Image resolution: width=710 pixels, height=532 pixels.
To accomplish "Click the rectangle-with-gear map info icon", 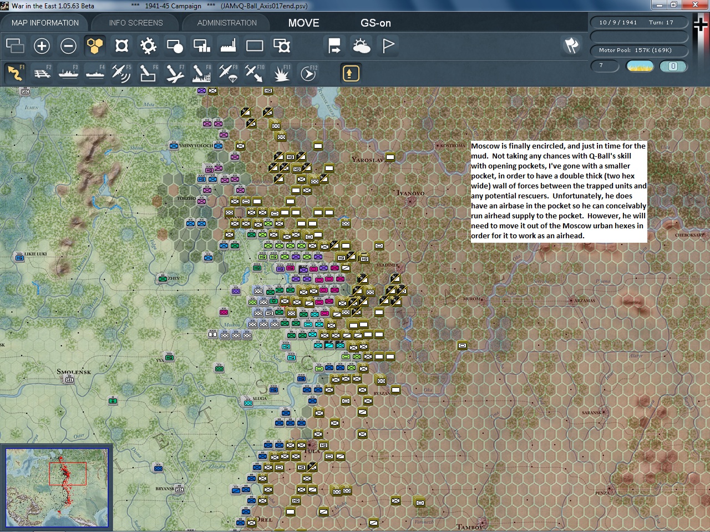I will pos(281,45).
